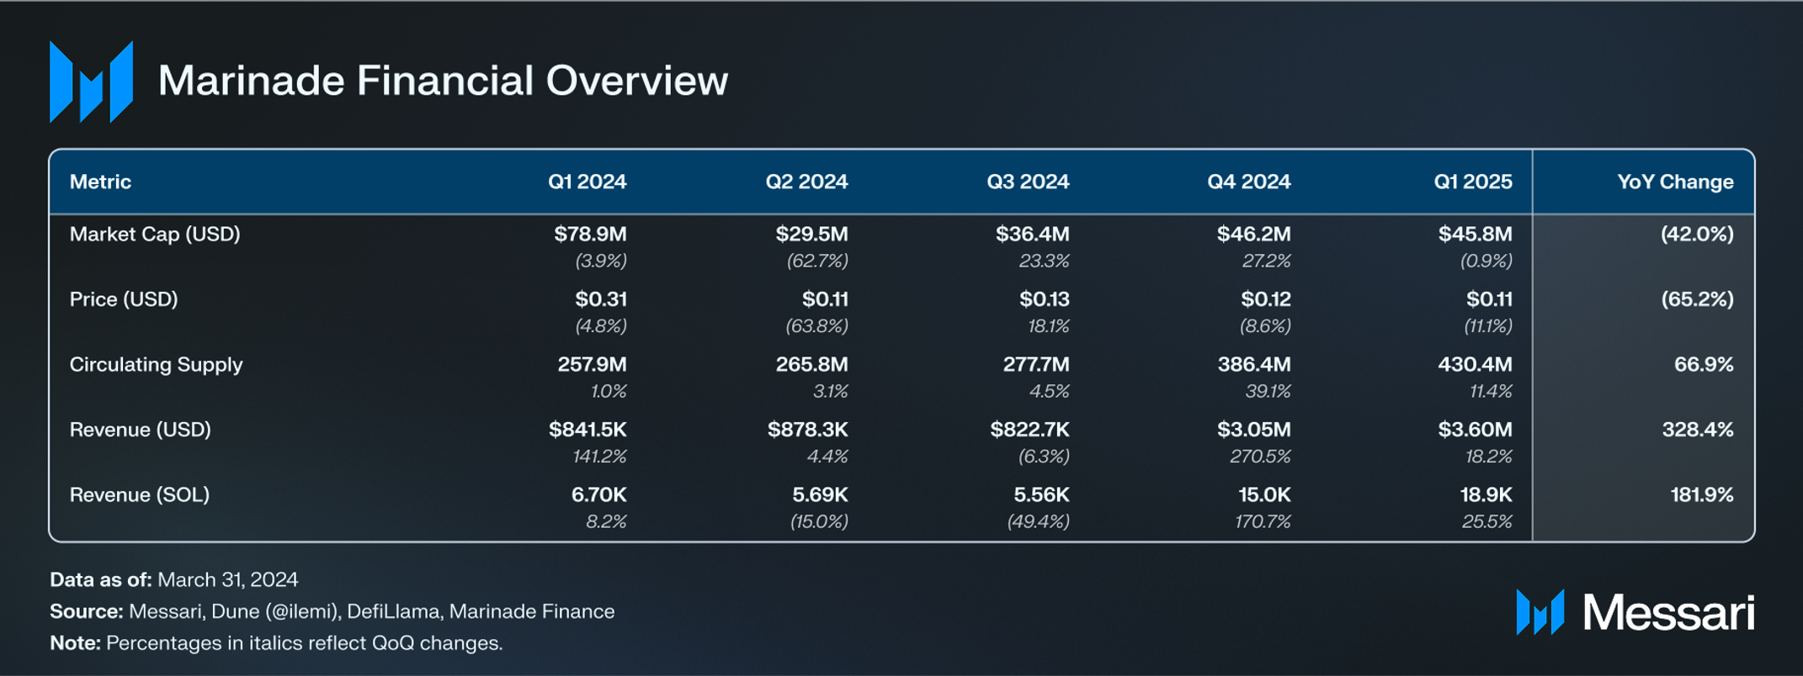Click the '66.9%' YoY change value
This screenshot has width=1803, height=676.
point(1704,365)
